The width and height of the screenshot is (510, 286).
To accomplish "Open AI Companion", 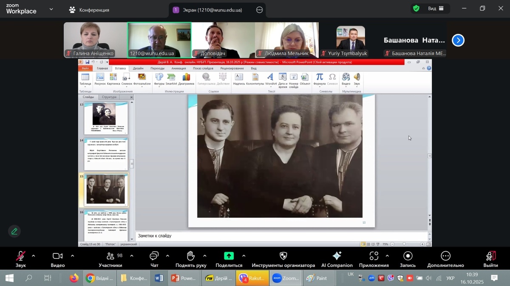I will (337, 256).
